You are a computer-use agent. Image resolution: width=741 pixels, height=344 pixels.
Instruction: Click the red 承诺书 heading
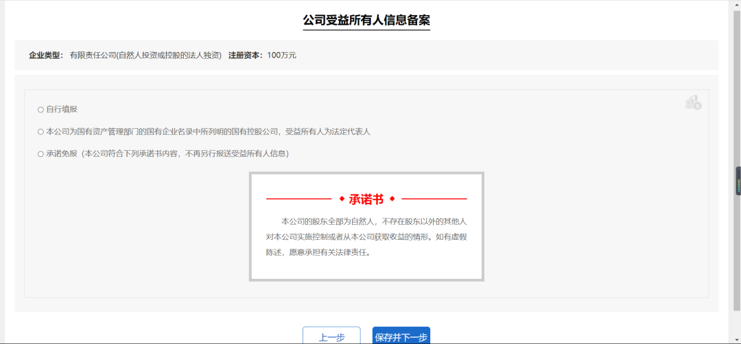366,199
